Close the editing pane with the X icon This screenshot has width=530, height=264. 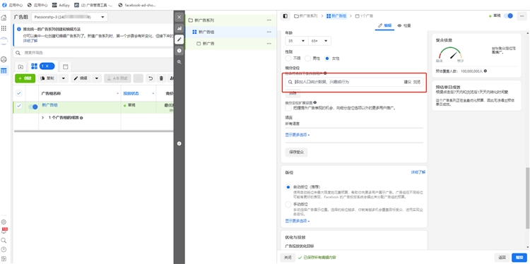pos(179,17)
